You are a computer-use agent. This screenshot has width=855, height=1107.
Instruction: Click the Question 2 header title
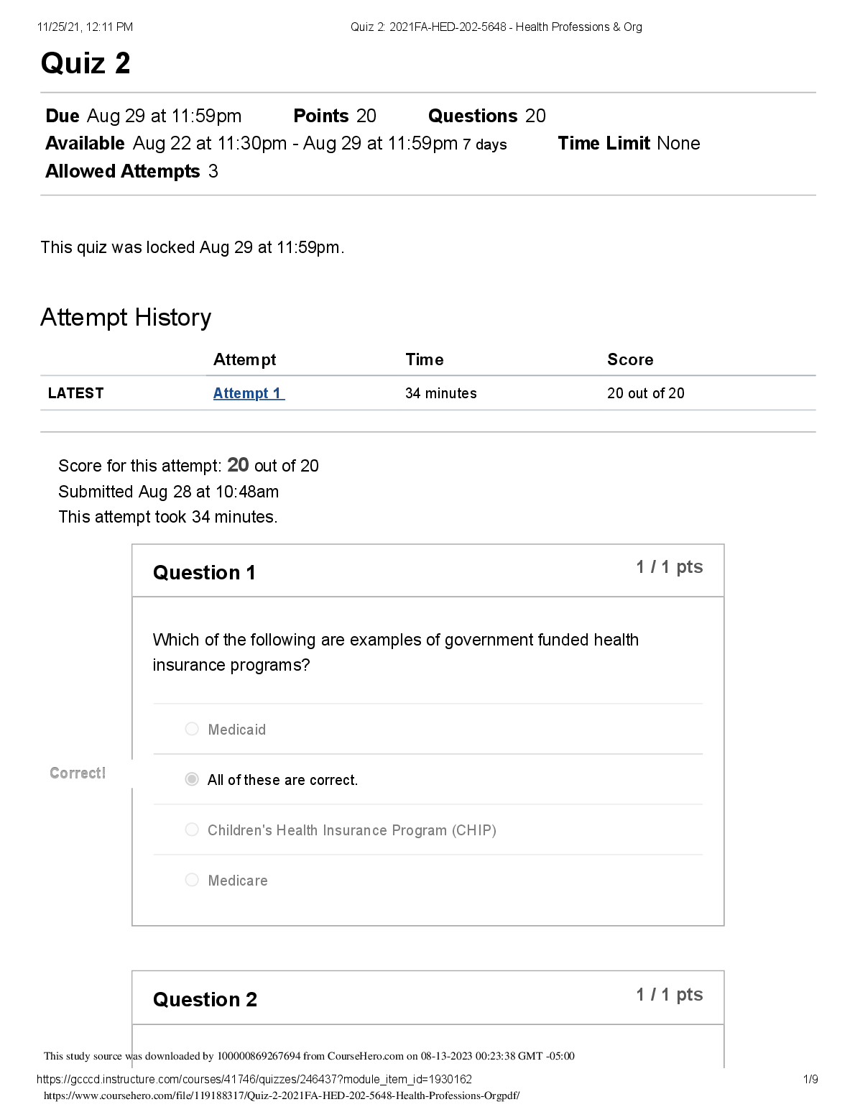pyautogui.click(x=205, y=999)
